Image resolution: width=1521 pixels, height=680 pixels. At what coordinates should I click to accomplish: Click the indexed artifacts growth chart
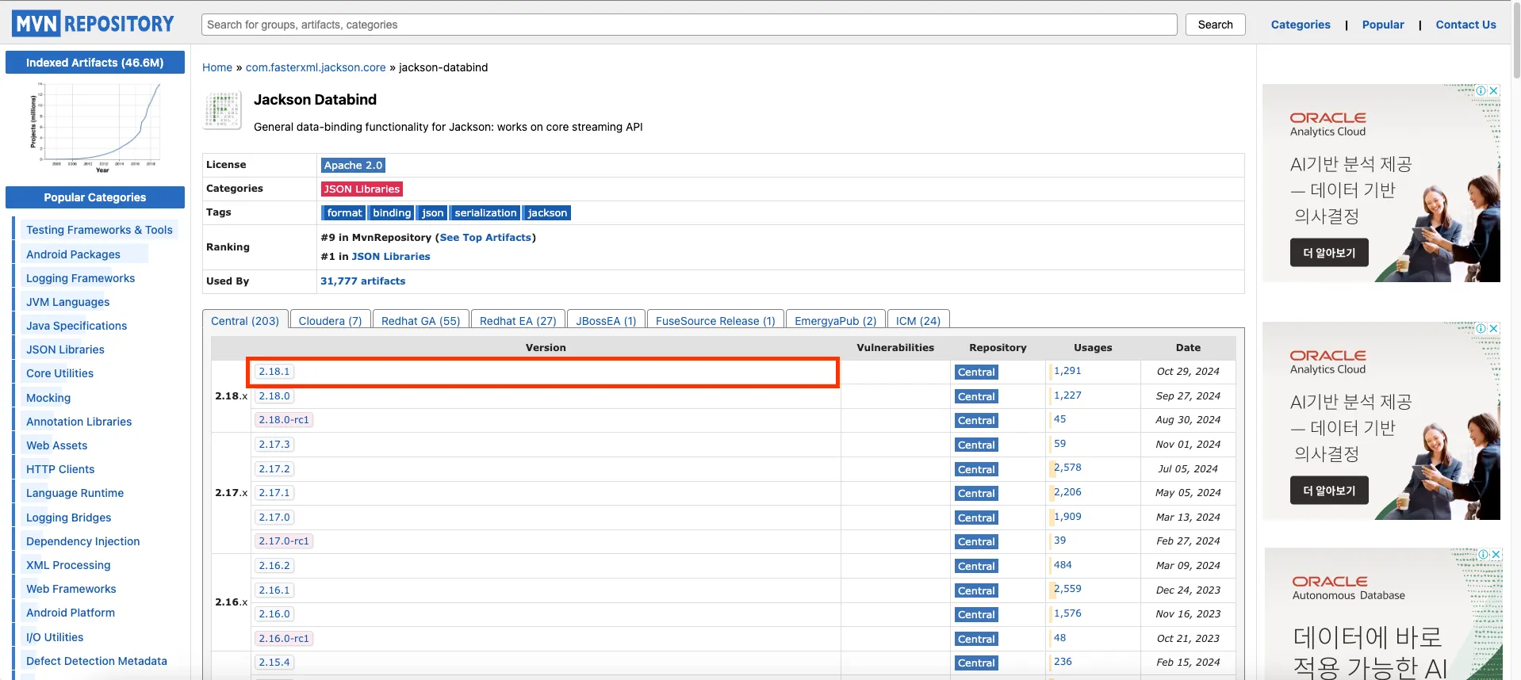coord(95,127)
